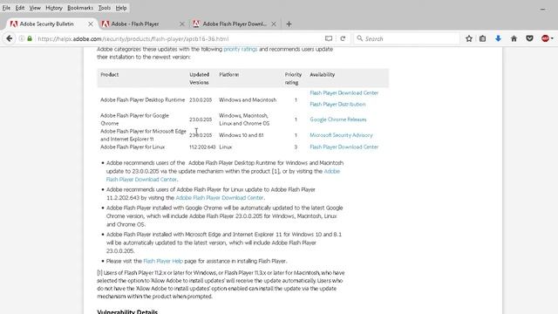558x314 pixels.
Task: Click version 11.2.202.643 in Linux row
Action: (202, 147)
